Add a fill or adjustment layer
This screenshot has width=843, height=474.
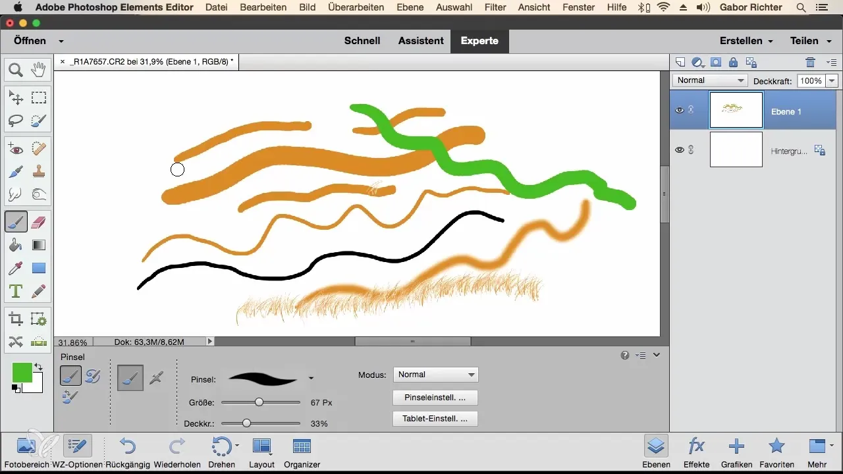click(698, 63)
